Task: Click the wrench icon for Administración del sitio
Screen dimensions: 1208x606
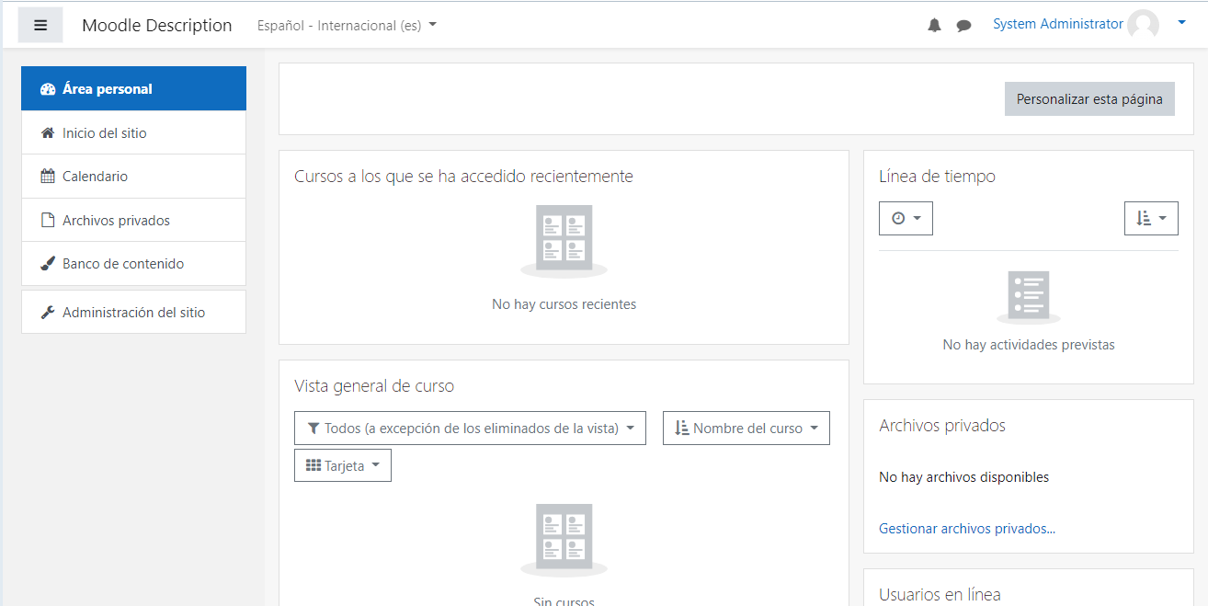Action: [48, 313]
